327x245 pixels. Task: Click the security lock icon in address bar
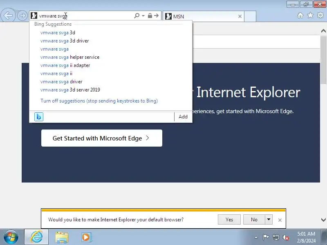(x=150, y=16)
